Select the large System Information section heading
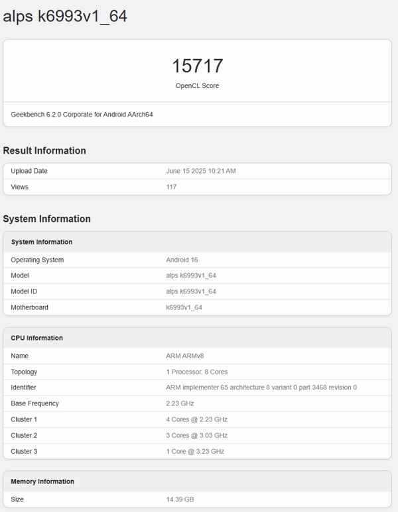Screen dimensions: 398x512 tap(46, 219)
